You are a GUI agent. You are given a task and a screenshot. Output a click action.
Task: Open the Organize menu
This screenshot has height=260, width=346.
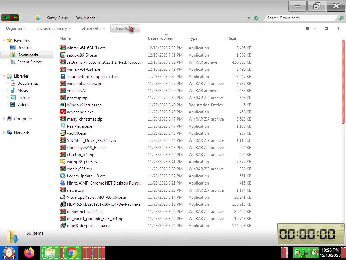pyautogui.click(x=16, y=28)
